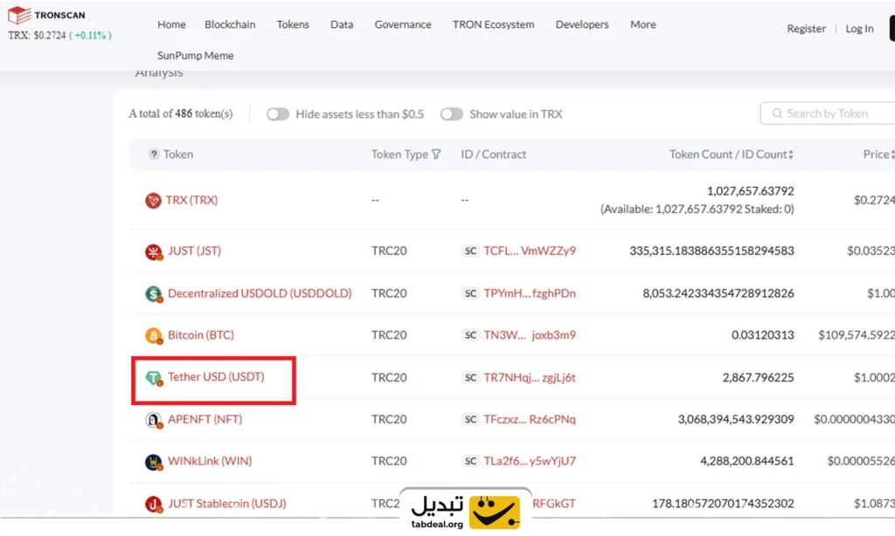Click the Token Type column header

399,154
